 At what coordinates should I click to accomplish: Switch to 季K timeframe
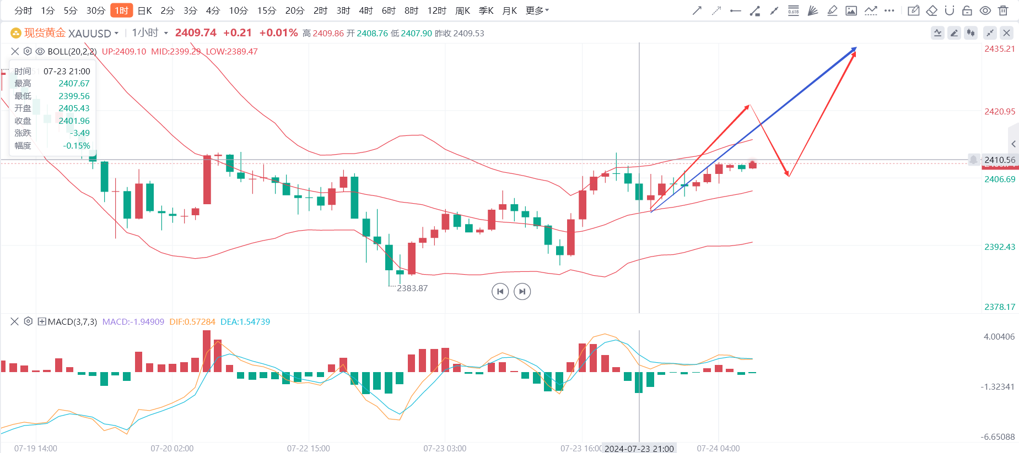pyautogui.click(x=486, y=10)
